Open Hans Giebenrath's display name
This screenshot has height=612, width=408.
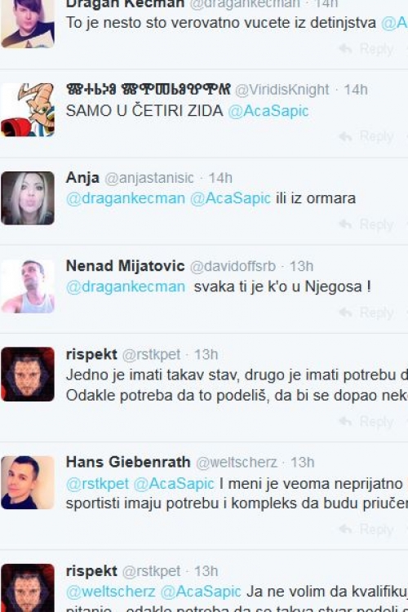point(128,462)
